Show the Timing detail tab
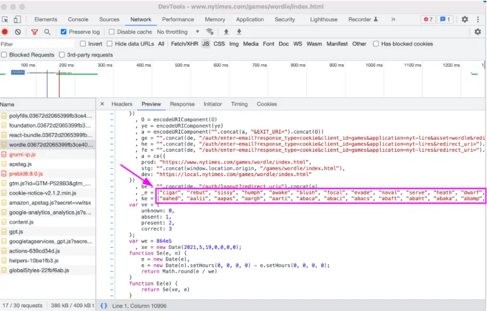This screenshot has height=311, width=487. coord(239,104)
